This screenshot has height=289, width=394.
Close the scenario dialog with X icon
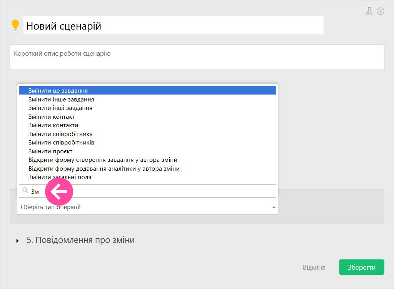click(381, 11)
